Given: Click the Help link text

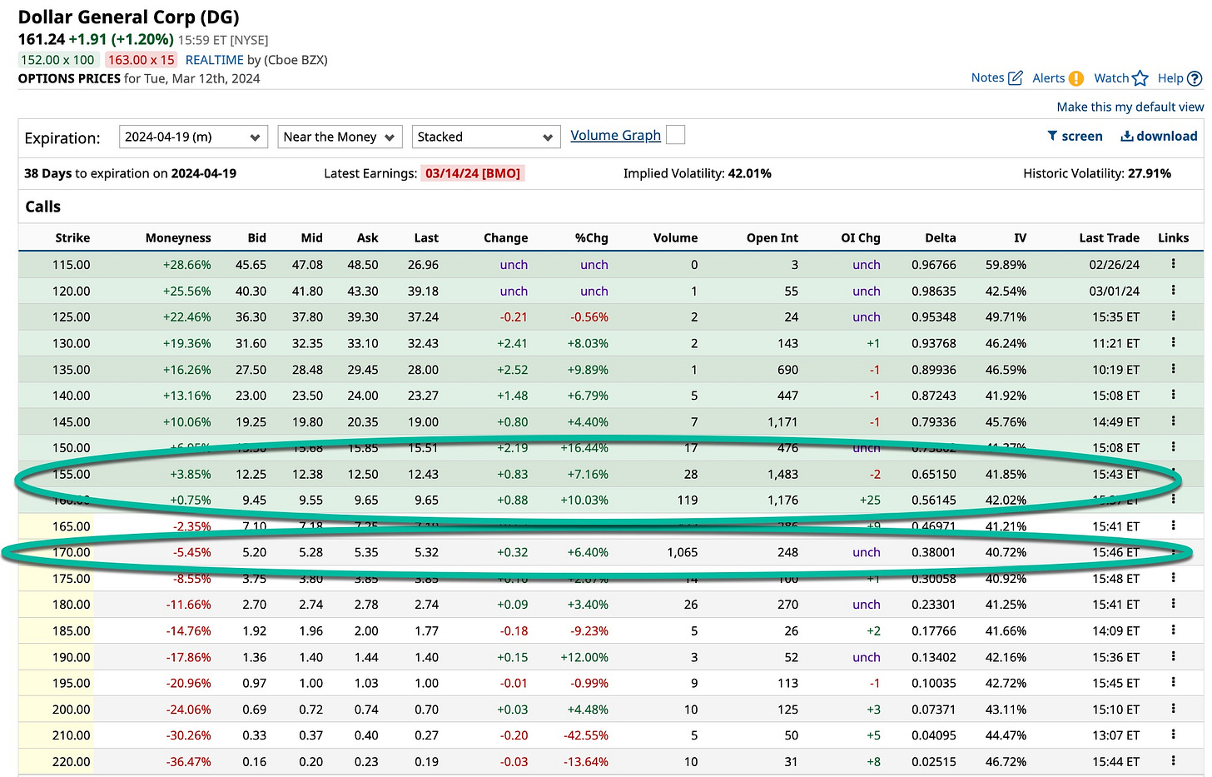Looking at the screenshot, I should coord(1170,78).
